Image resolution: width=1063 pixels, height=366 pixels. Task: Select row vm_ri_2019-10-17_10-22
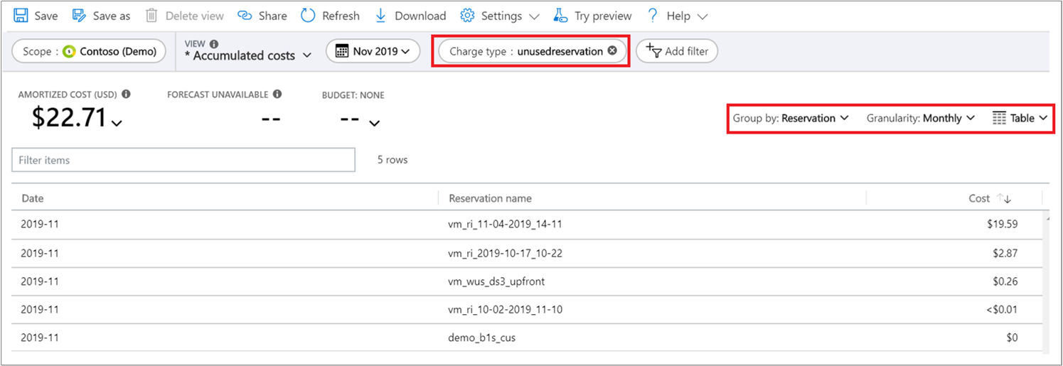(x=527, y=252)
